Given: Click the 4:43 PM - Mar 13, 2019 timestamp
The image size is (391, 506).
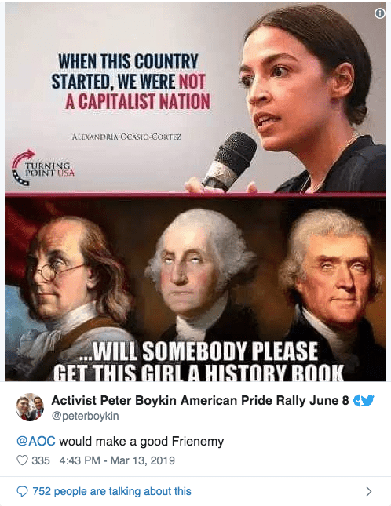Looking at the screenshot, I should pos(117,460).
